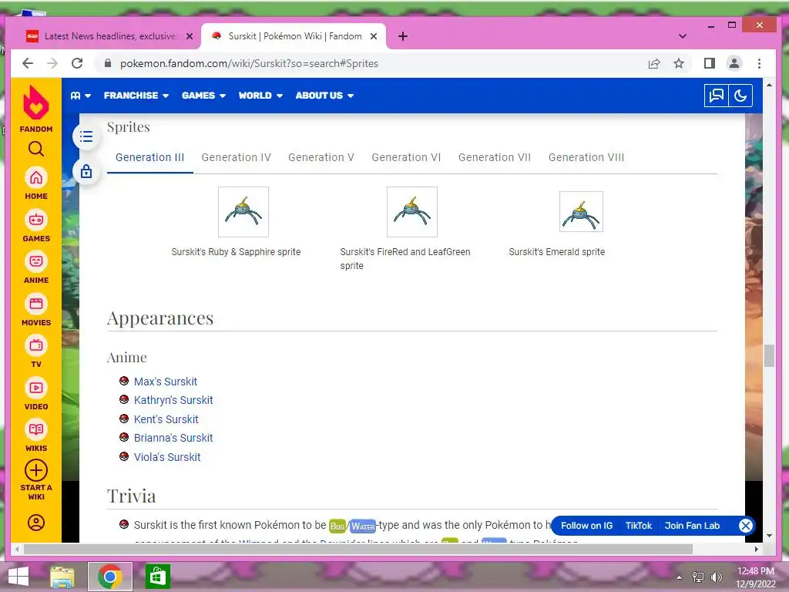
Task: Click the address bar URL field
Action: [x=372, y=63]
